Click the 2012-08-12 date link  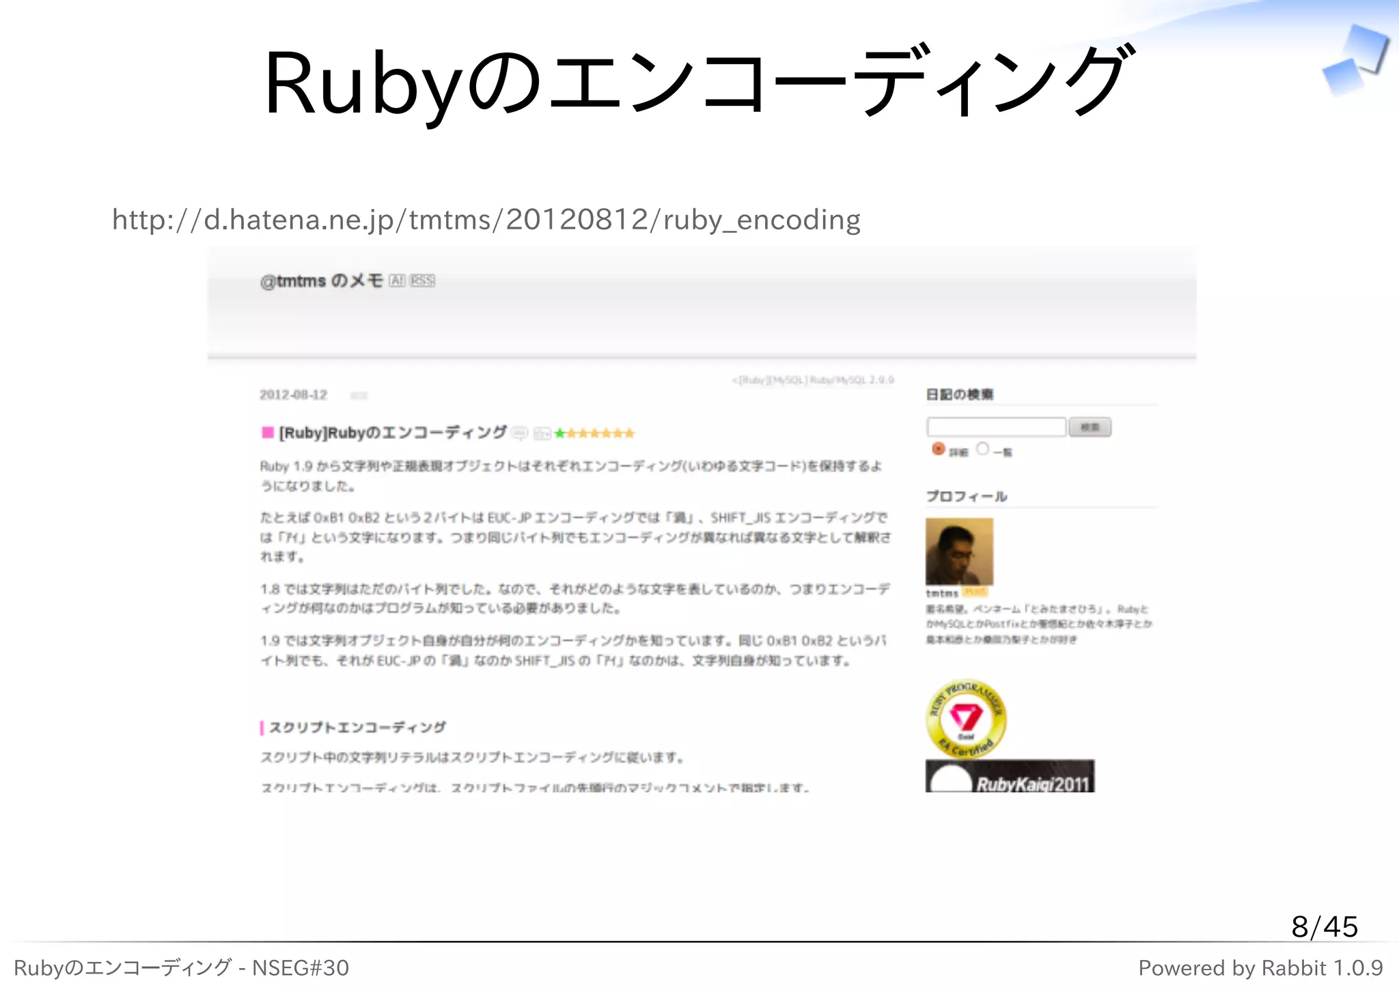point(294,395)
